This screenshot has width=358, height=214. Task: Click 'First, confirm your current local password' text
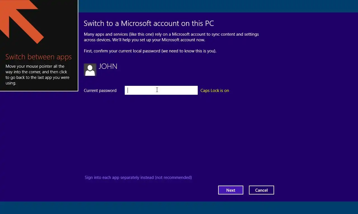150,51
